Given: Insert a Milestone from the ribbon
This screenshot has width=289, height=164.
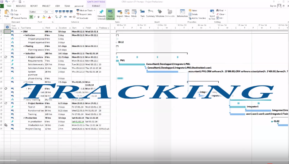Looking at the screenshot, I should [x=160, y=14].
